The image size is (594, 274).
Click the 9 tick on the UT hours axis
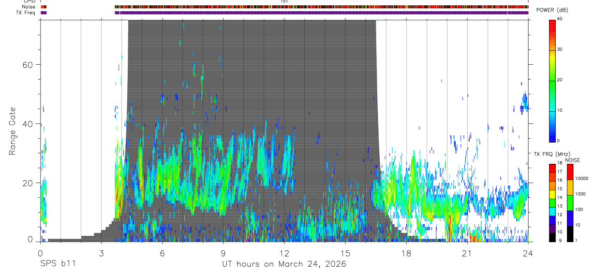pyautogui.click(x=223, y=253)
